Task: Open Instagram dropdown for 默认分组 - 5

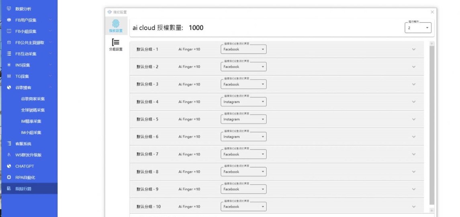Action: pyautogui.click(x=243, y=119)
